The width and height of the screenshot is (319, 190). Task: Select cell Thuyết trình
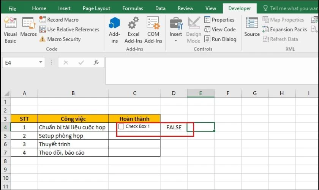(x=73, y=144)
